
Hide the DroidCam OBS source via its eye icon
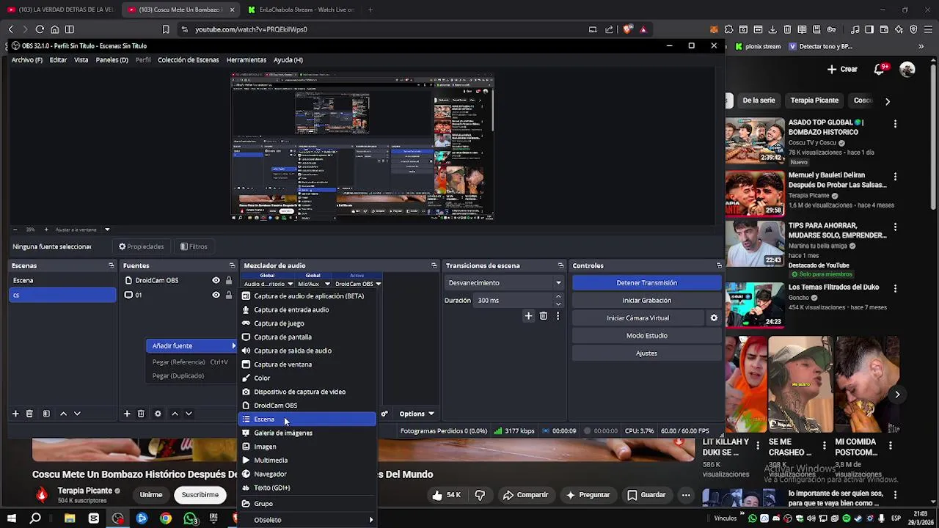tap(216, 280)
